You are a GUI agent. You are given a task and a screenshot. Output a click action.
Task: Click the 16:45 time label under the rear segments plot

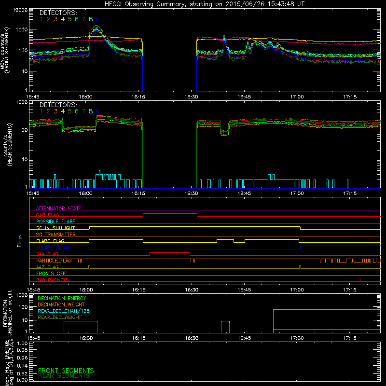point(244,193)
